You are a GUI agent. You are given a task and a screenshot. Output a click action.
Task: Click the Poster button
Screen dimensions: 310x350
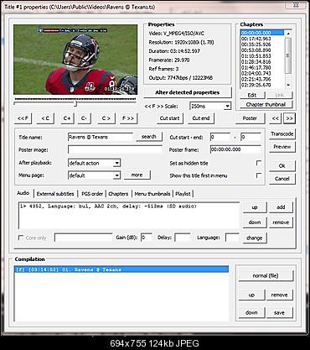coord(250,118)
